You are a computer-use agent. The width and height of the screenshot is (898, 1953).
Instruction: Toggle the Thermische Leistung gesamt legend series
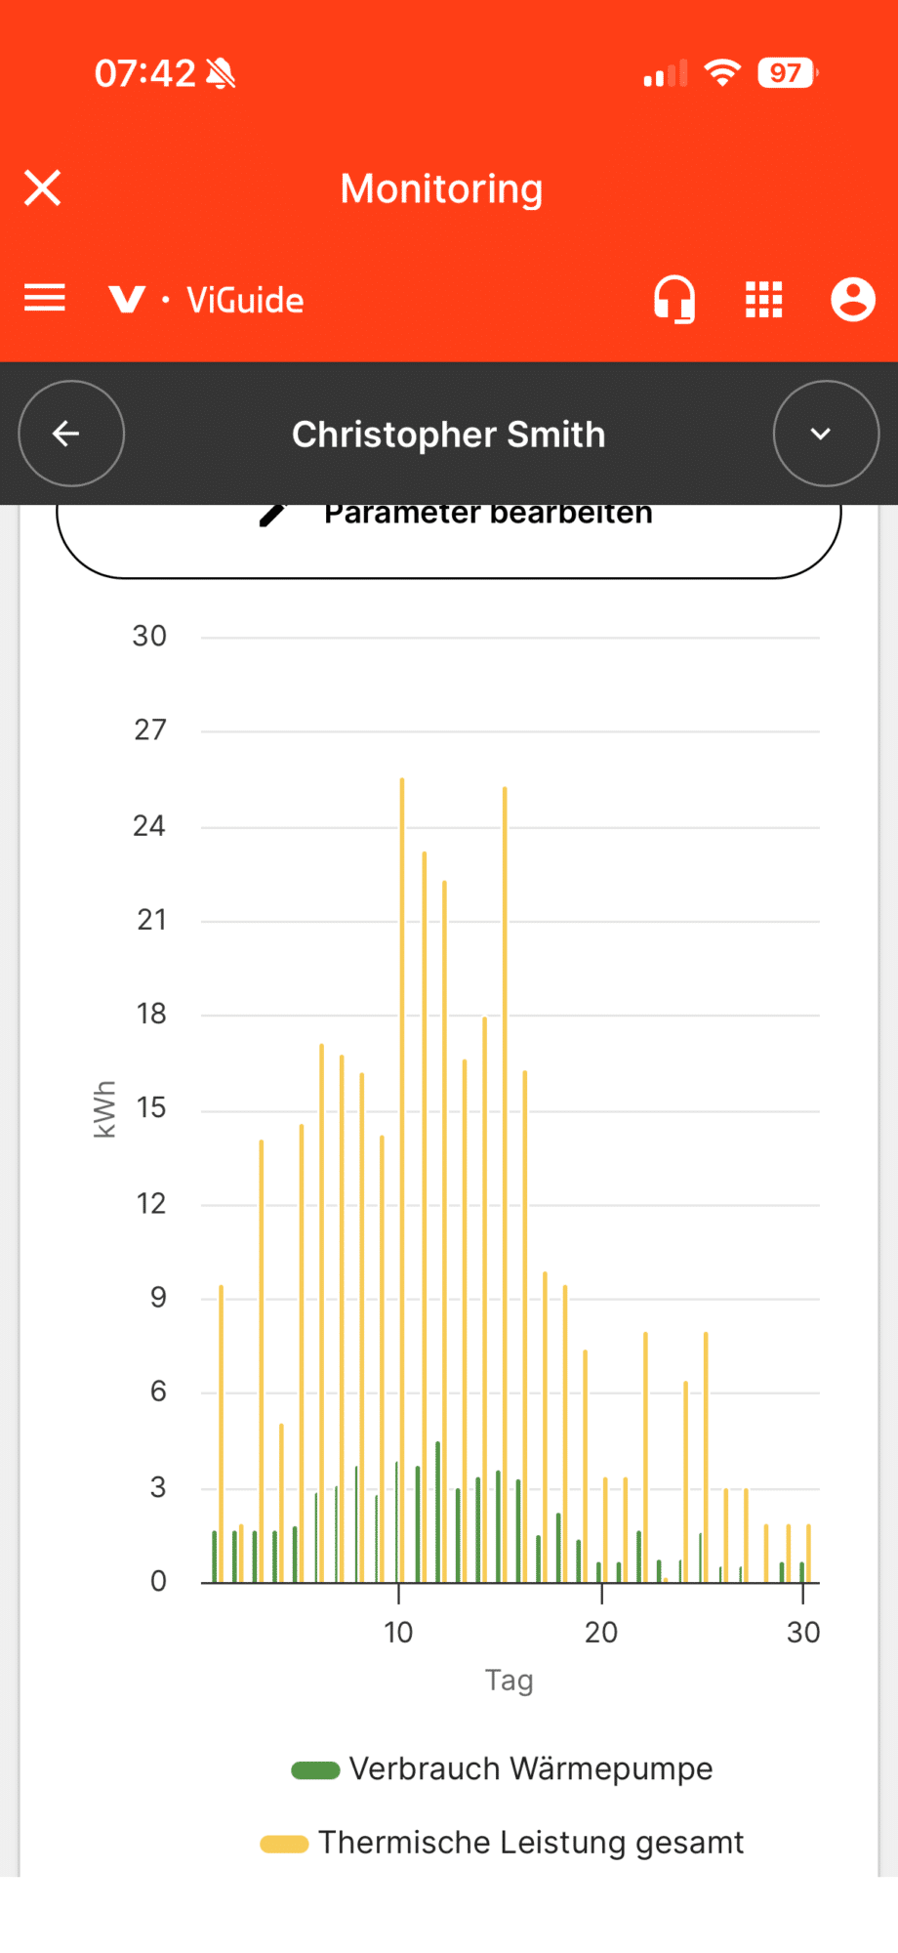502,1843
